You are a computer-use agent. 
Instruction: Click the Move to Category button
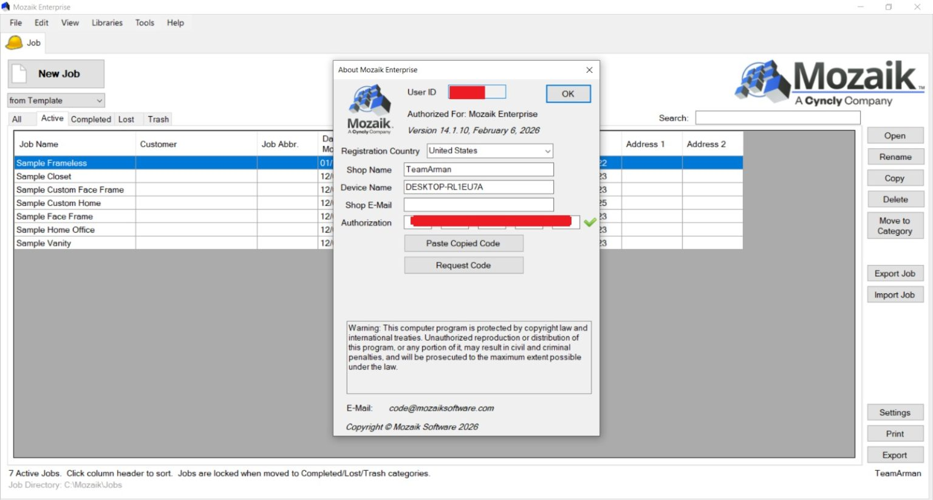[x=895, y=225]
